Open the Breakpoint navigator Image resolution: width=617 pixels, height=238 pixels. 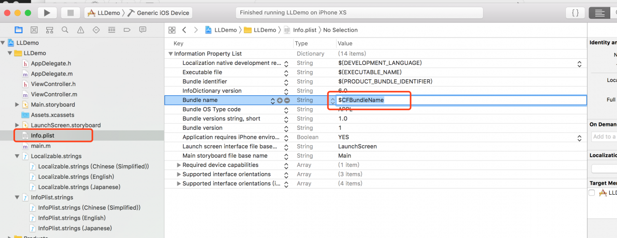pos(127,30)
